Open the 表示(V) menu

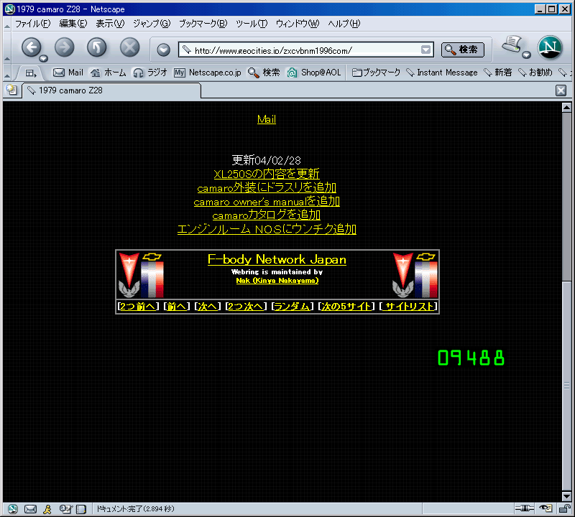coord(110,24)
